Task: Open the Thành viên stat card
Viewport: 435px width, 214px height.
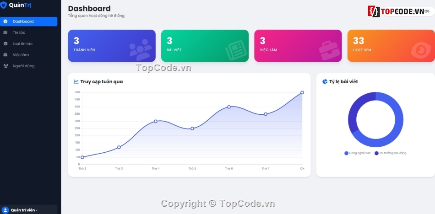Action: (112, 46)
